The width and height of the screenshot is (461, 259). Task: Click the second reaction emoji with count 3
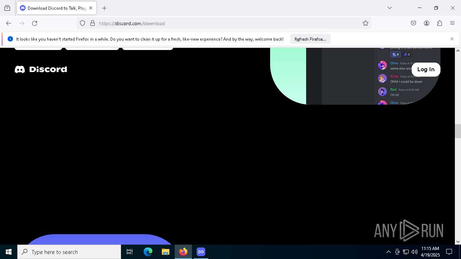pos(407,54)
